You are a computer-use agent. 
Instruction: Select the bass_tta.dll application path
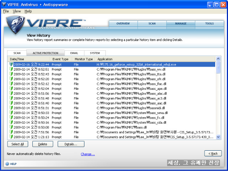(x=131, y=74)
